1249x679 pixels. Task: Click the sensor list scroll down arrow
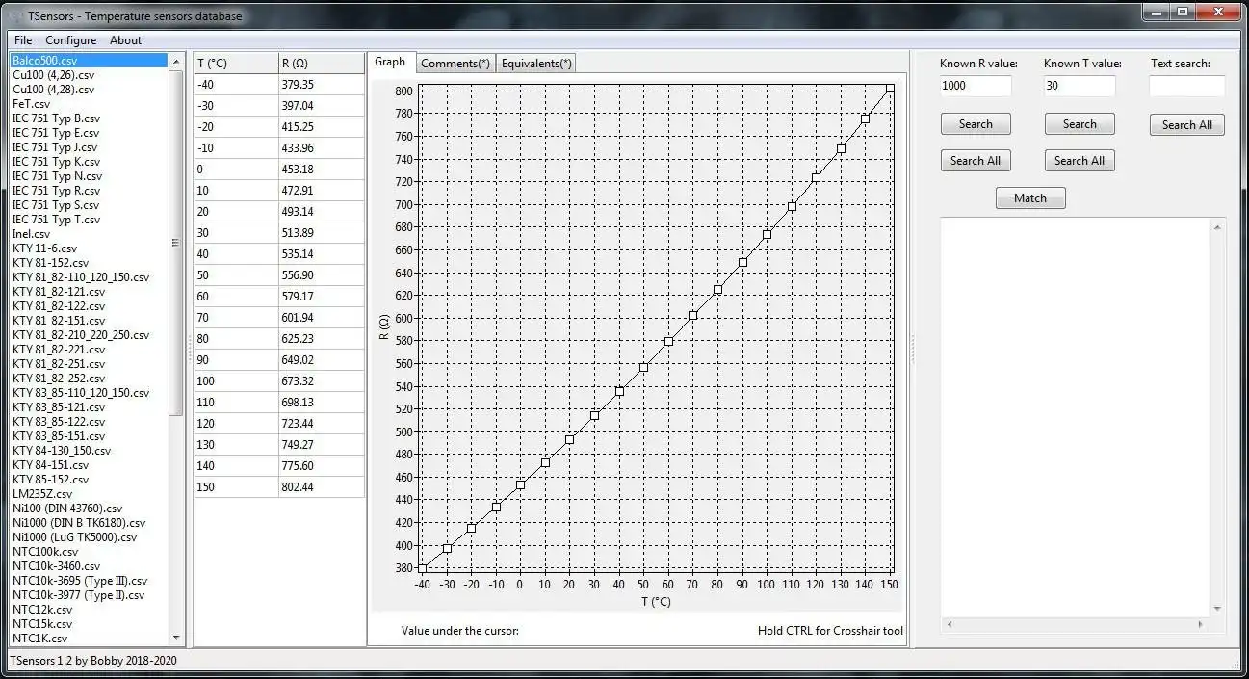(x=175, y=637)
